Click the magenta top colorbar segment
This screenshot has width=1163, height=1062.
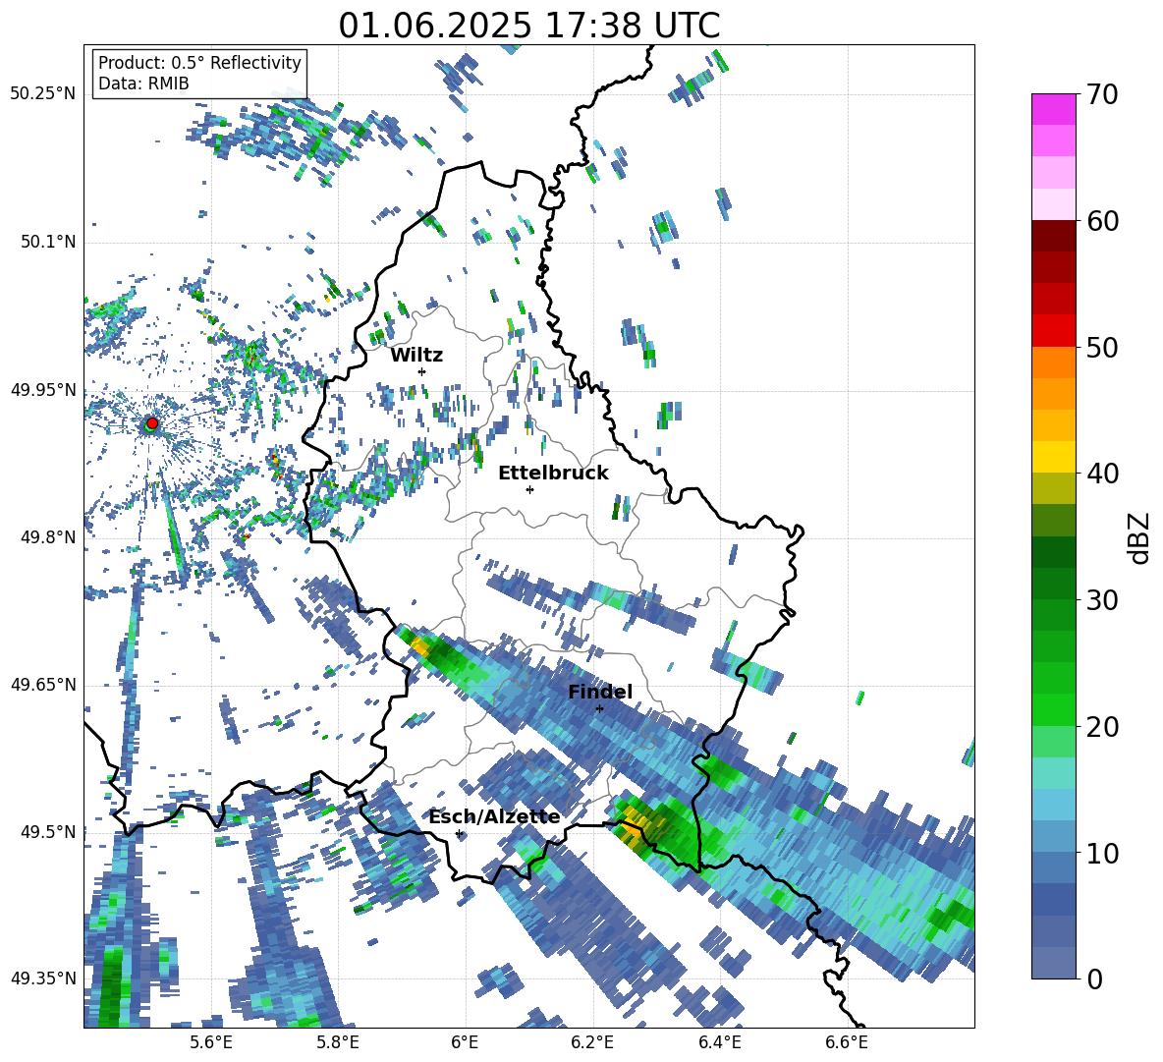coord(1053,109)
